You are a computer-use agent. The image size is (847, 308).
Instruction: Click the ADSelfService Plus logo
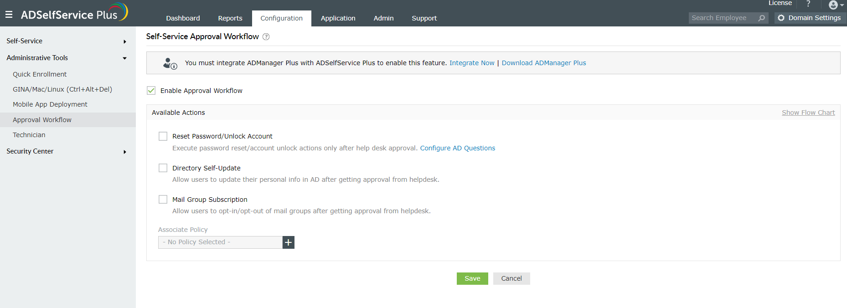(x=74, y=13)
